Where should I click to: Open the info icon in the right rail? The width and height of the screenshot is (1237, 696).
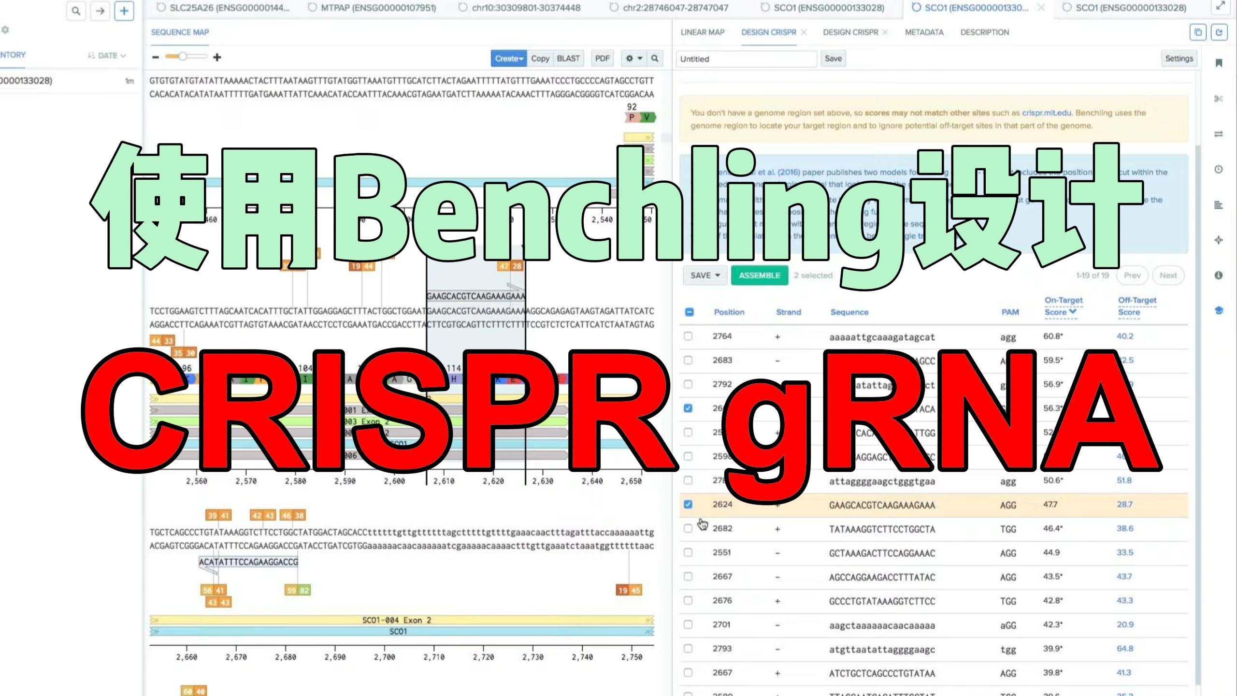1219,275
